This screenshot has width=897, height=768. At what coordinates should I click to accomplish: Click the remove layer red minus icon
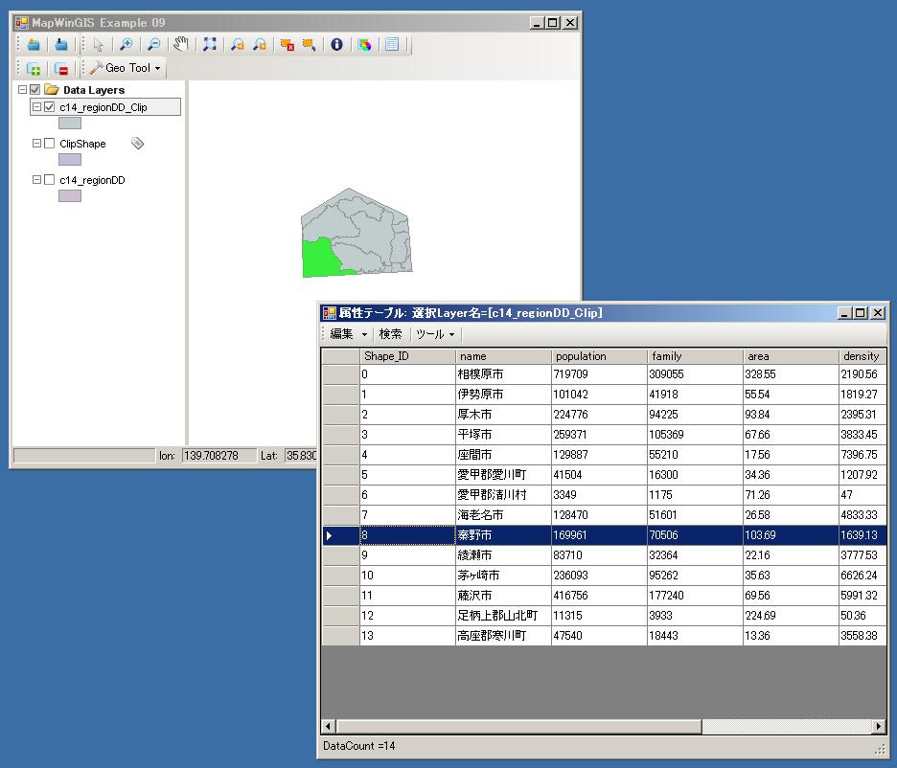click(61, 69)
